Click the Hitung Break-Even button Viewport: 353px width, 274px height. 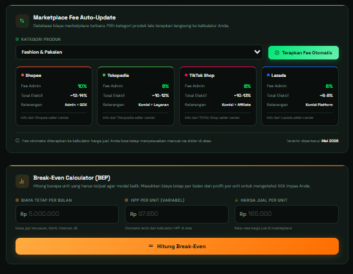pyautogui.click(x=177, y=246)
